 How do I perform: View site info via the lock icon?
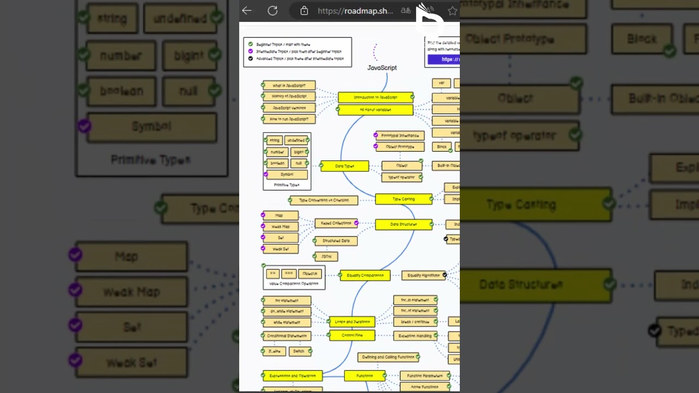(304, 10)
